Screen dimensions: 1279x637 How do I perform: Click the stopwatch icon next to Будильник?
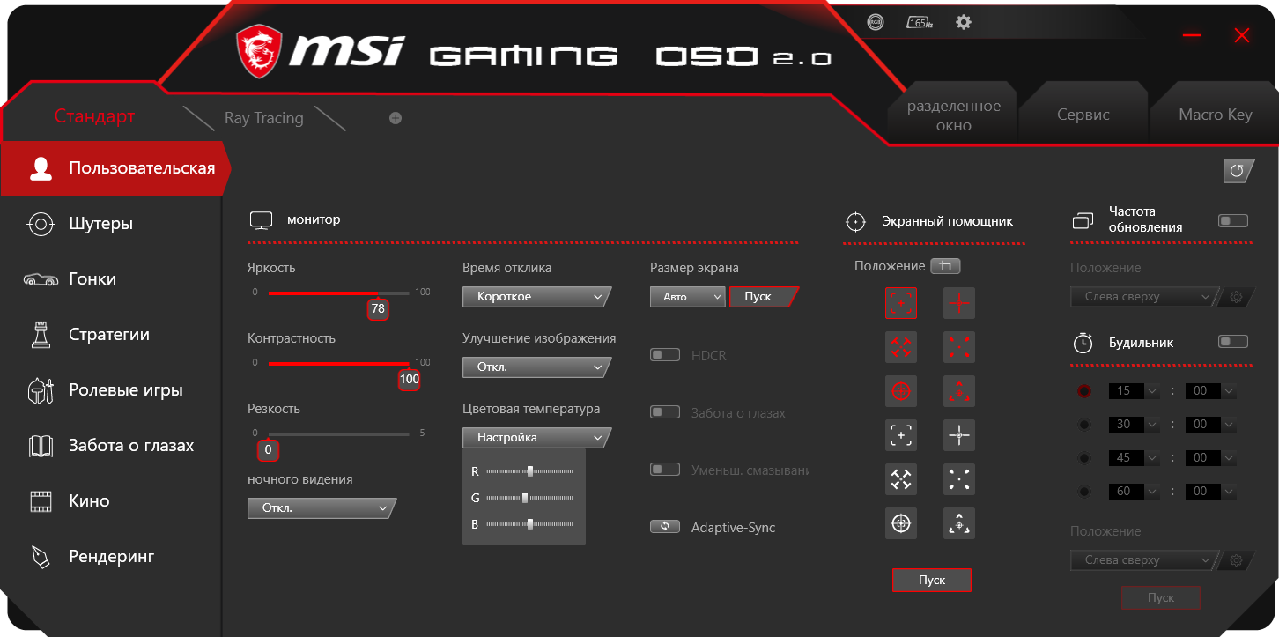click(1083, 342)
